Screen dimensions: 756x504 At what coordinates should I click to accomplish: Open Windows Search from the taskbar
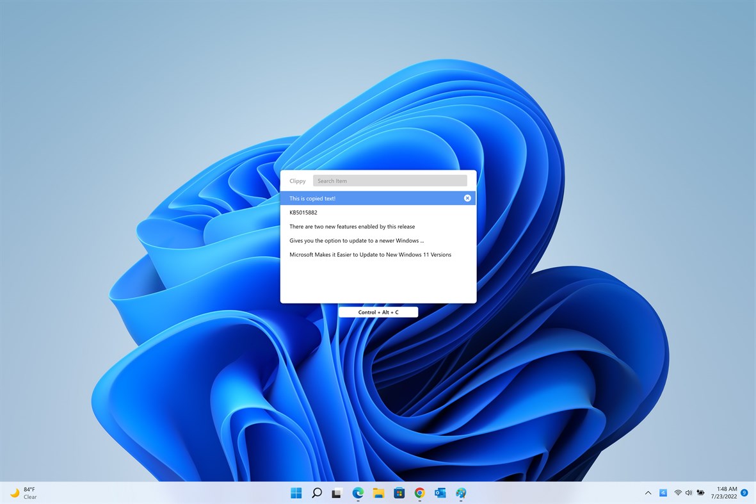[x=316, y=493]
